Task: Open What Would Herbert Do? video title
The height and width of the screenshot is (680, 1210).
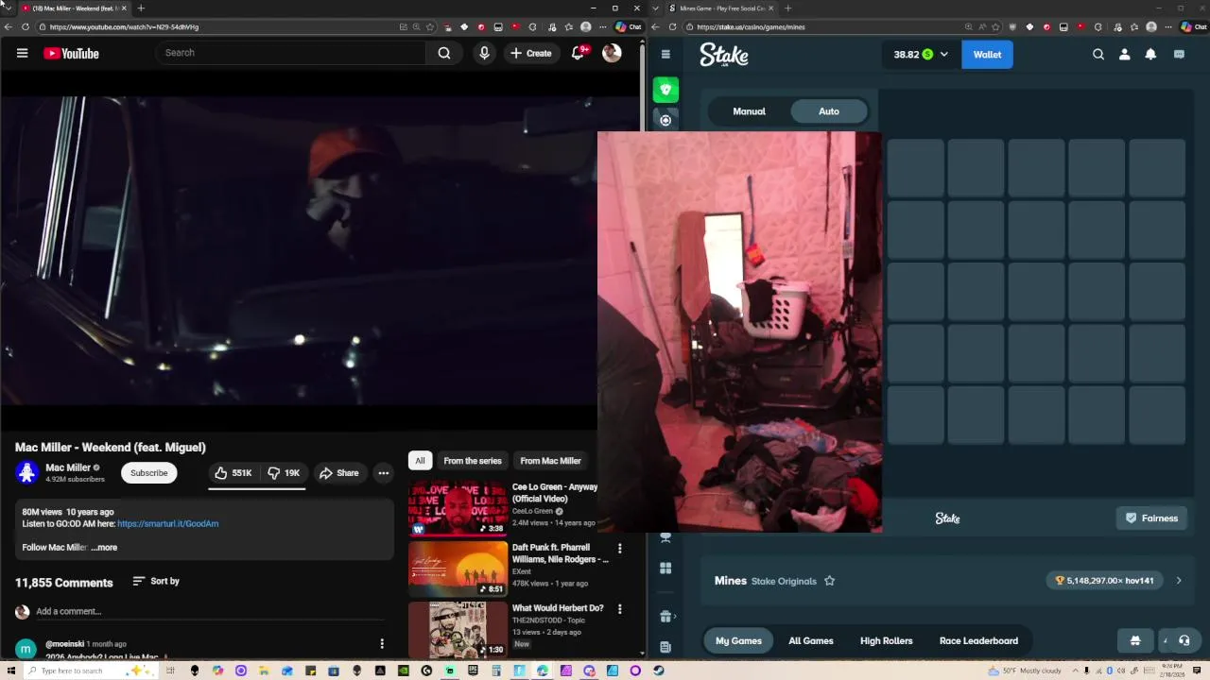Action: pos(558,608)
